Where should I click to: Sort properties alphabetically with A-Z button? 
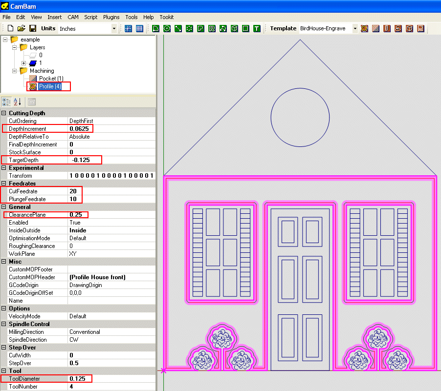click(x=18, y=102)
